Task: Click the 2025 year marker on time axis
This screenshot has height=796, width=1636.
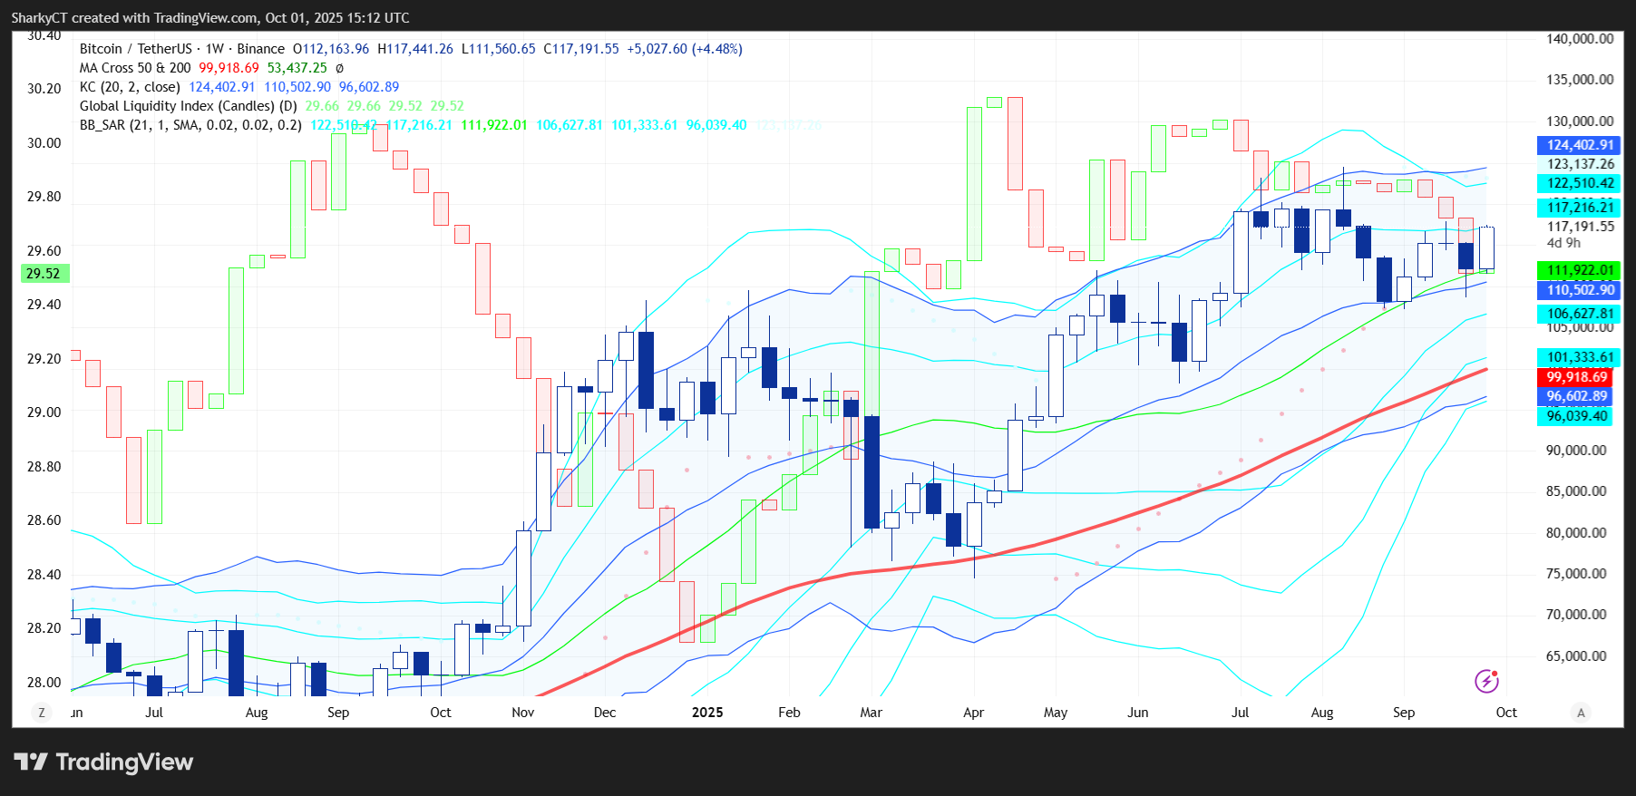Action: [x=707, y=713]
